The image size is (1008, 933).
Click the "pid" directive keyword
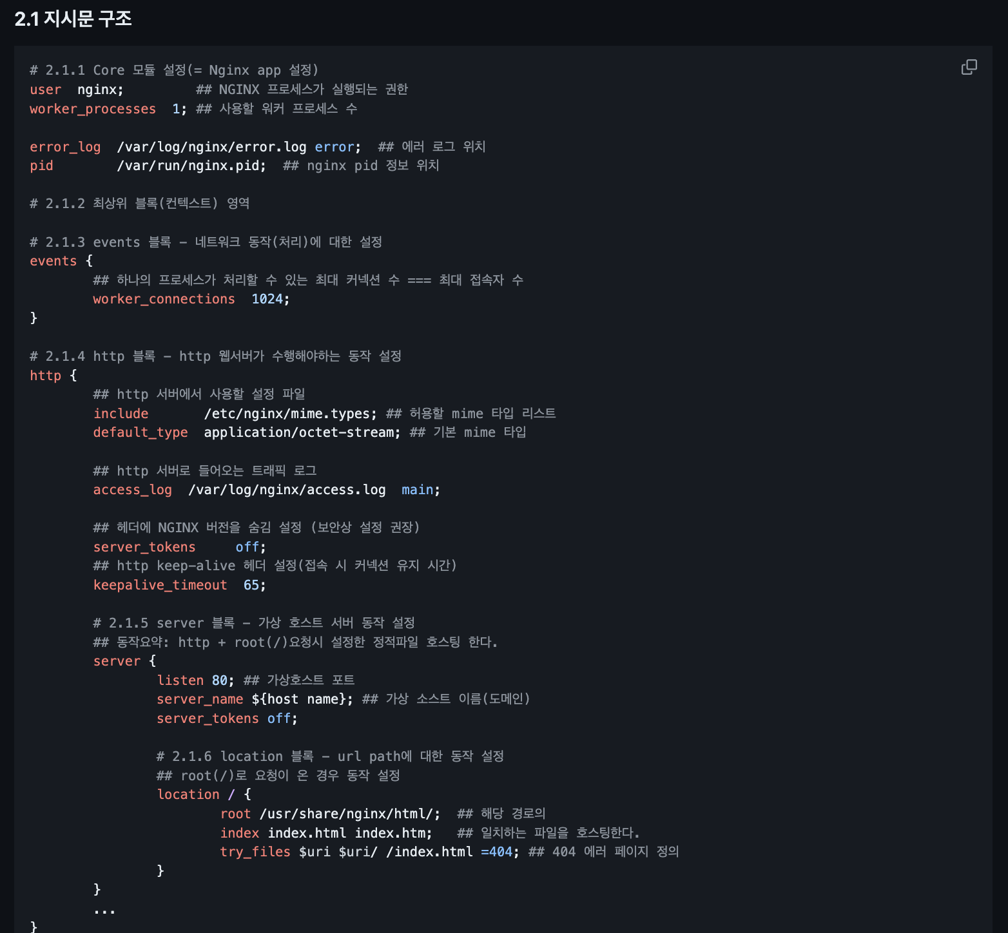click(x=41, y=166)
